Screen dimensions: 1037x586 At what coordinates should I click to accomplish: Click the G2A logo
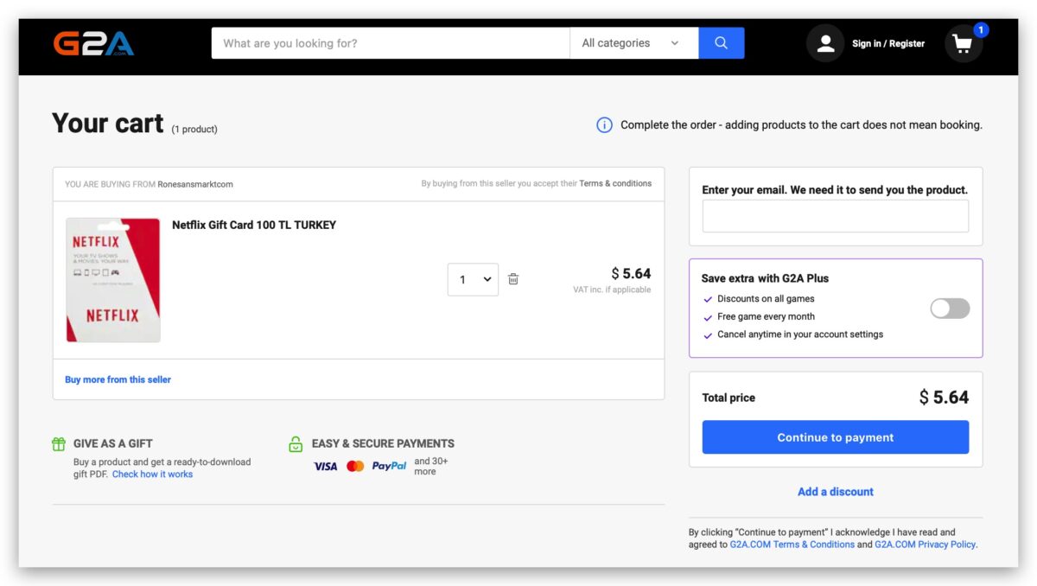click(x=93, y=43)
